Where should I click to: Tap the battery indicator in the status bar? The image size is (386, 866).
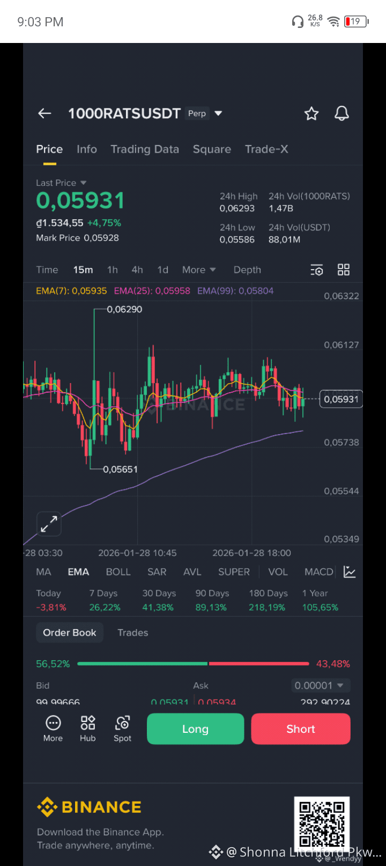[357, 21]
